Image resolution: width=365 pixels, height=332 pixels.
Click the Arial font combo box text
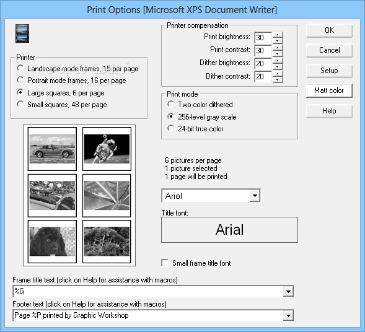coord(206,196)
